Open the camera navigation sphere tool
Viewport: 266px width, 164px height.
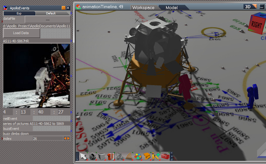point(93,156)
